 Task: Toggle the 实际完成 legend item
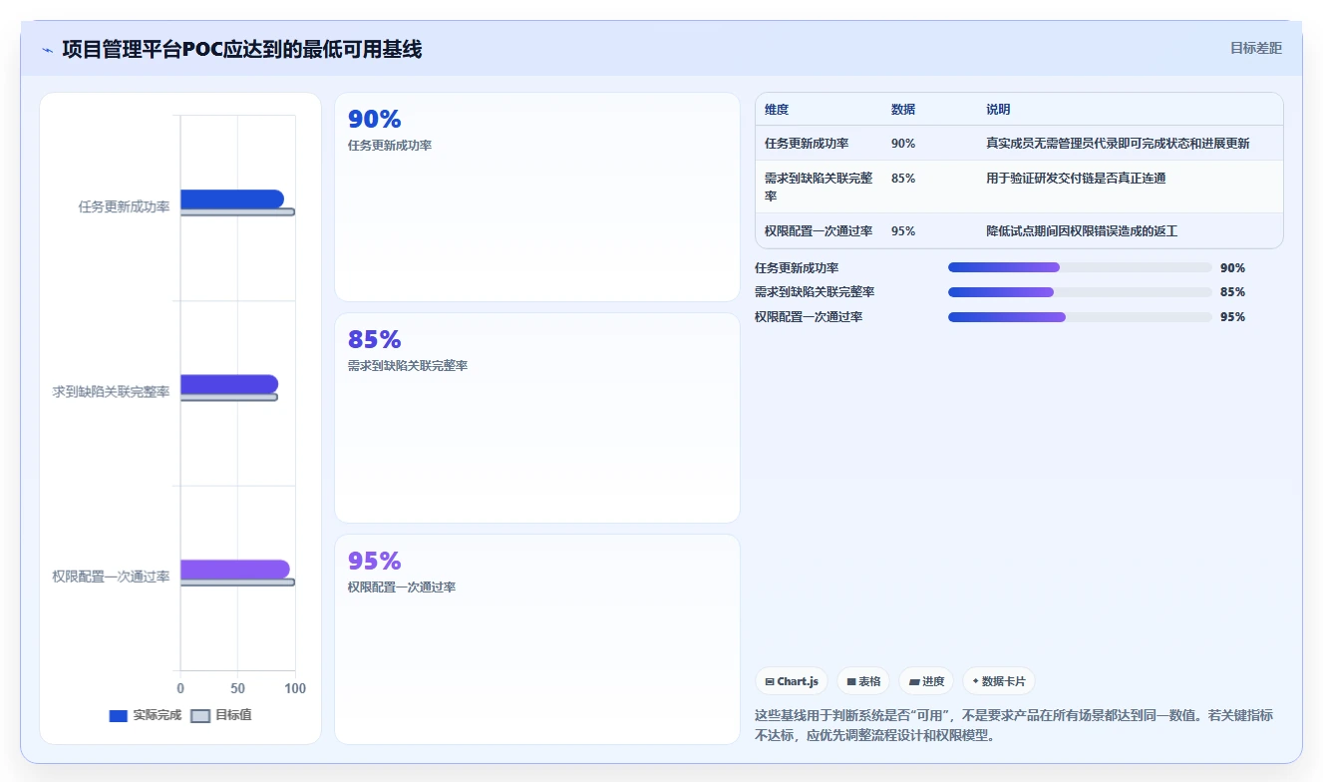(x=146, y=715)
